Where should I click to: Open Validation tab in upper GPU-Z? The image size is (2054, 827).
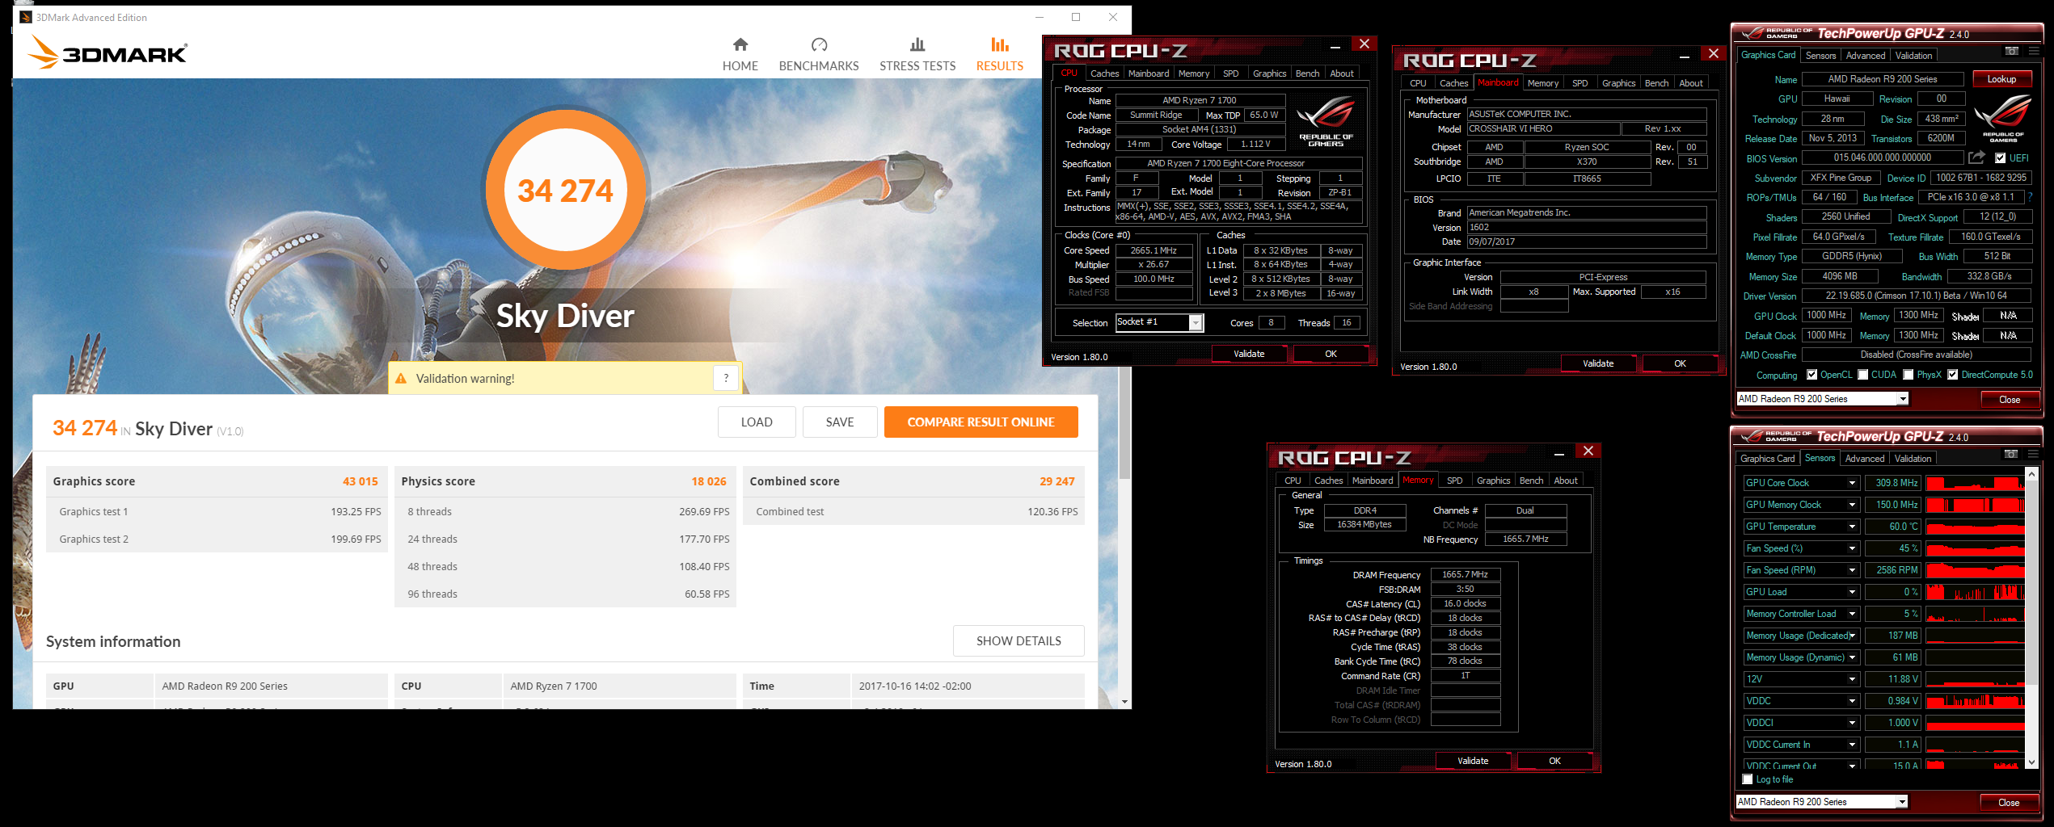point(1913,56)
